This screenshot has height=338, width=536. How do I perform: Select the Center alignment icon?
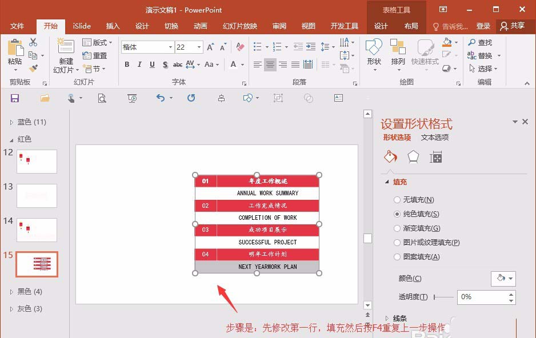[x=269, y=65]
